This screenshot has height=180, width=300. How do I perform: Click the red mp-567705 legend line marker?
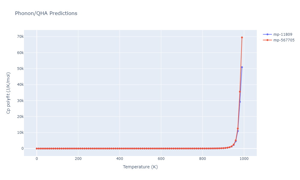[x=267, y=40]
